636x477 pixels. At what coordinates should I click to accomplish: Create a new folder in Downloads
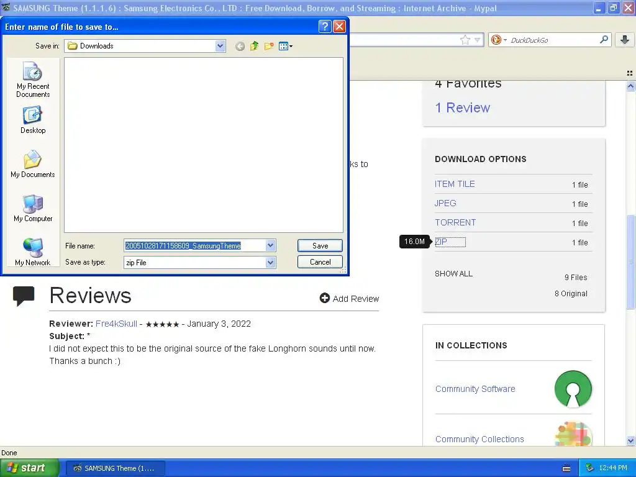(268, 46)
